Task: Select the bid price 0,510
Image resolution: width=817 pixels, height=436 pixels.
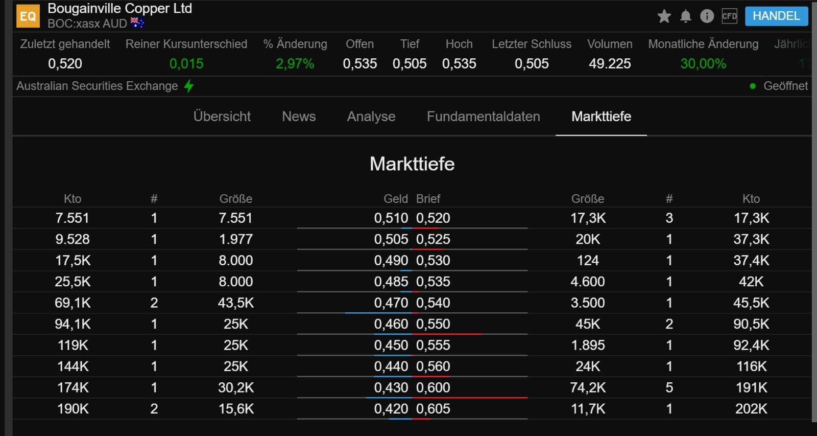Action: [x=391, y=218]
